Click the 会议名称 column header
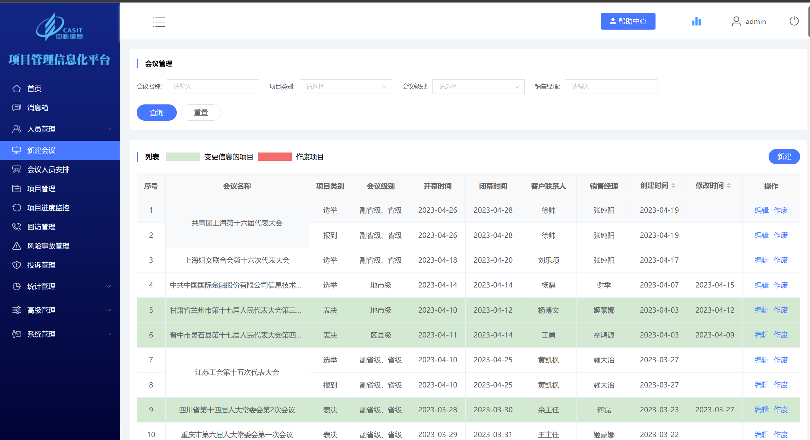810x440 pixels. (237, 186)
